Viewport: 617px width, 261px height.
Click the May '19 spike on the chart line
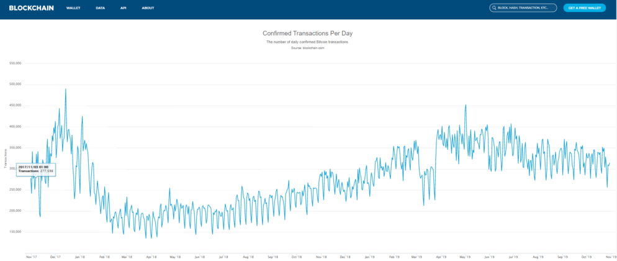(466, 106)
